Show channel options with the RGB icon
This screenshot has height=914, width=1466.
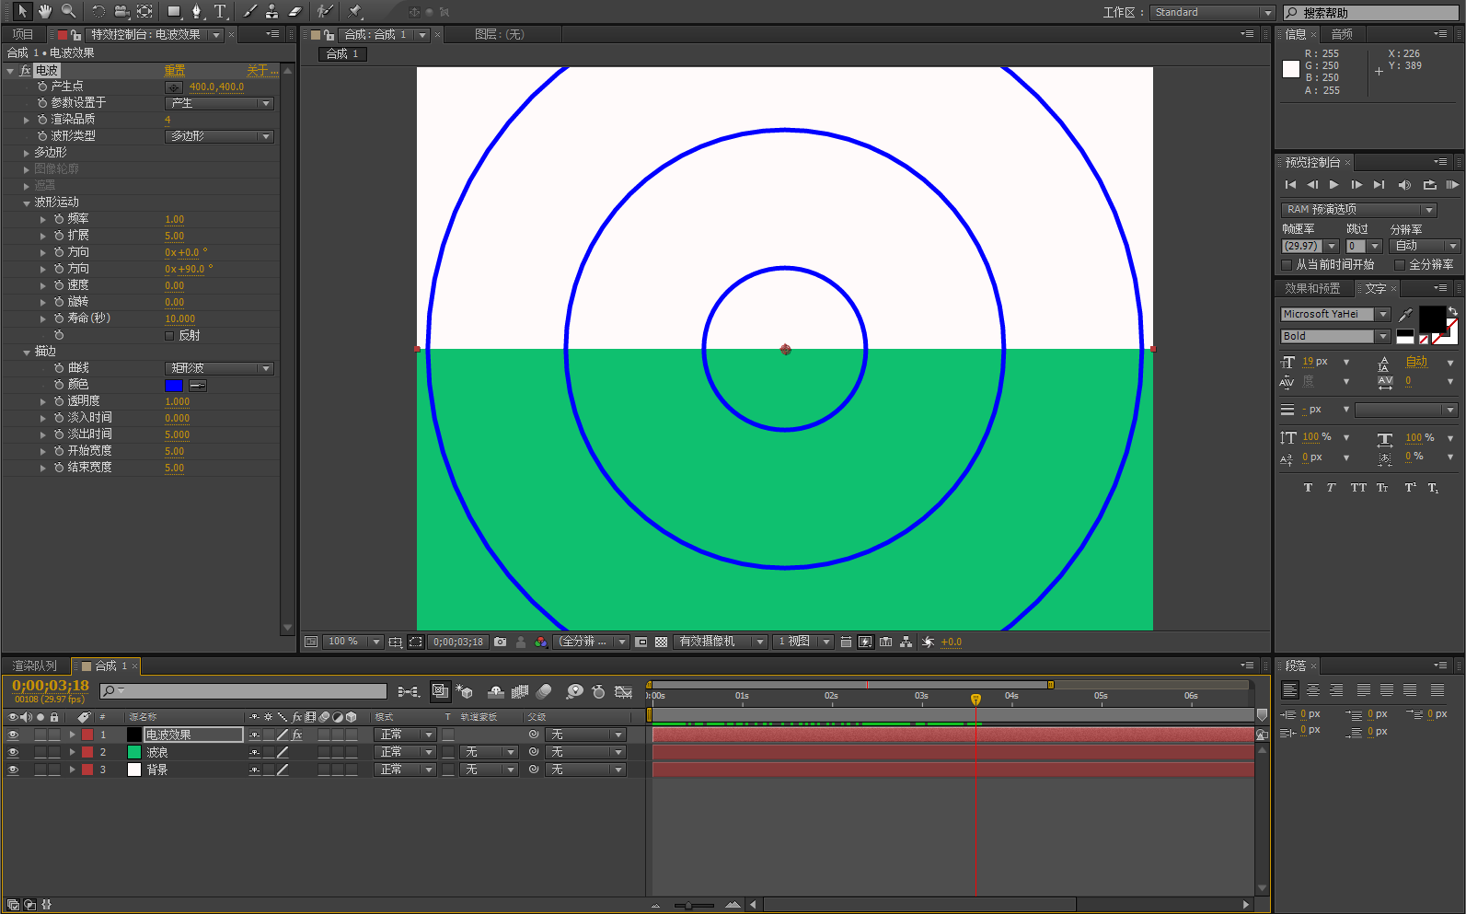click(541, 642)
